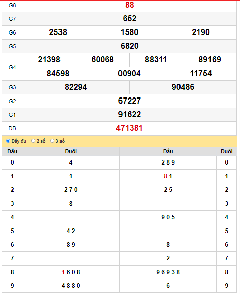The width and height of the screenshot is (240, 294).
Task: Click G4 prize number 00904
Action: coord(129,73)
